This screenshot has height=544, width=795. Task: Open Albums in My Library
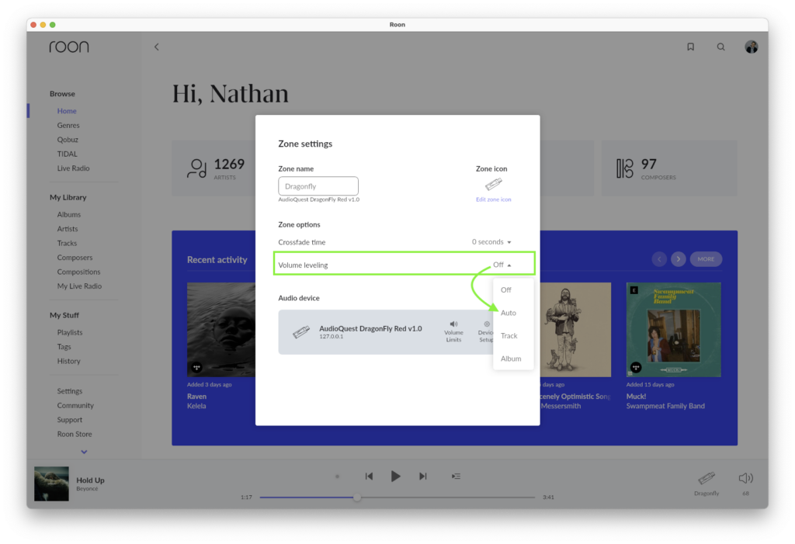click(x=69, y=214)
